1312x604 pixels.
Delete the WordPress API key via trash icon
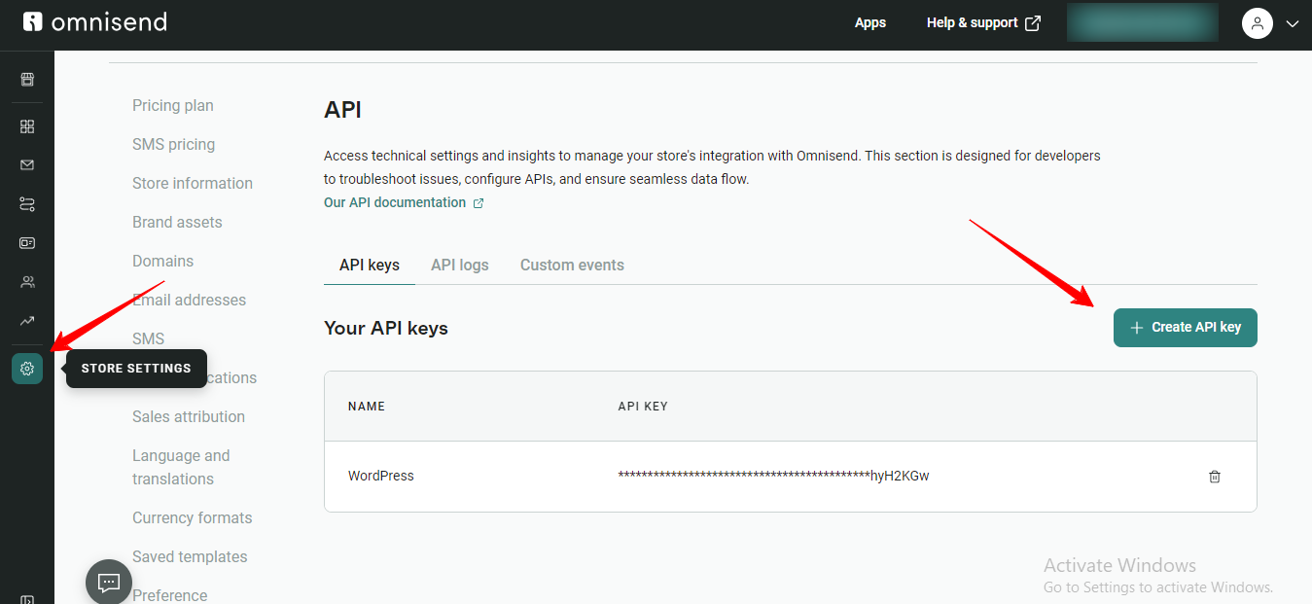[x=1214, y=476]
